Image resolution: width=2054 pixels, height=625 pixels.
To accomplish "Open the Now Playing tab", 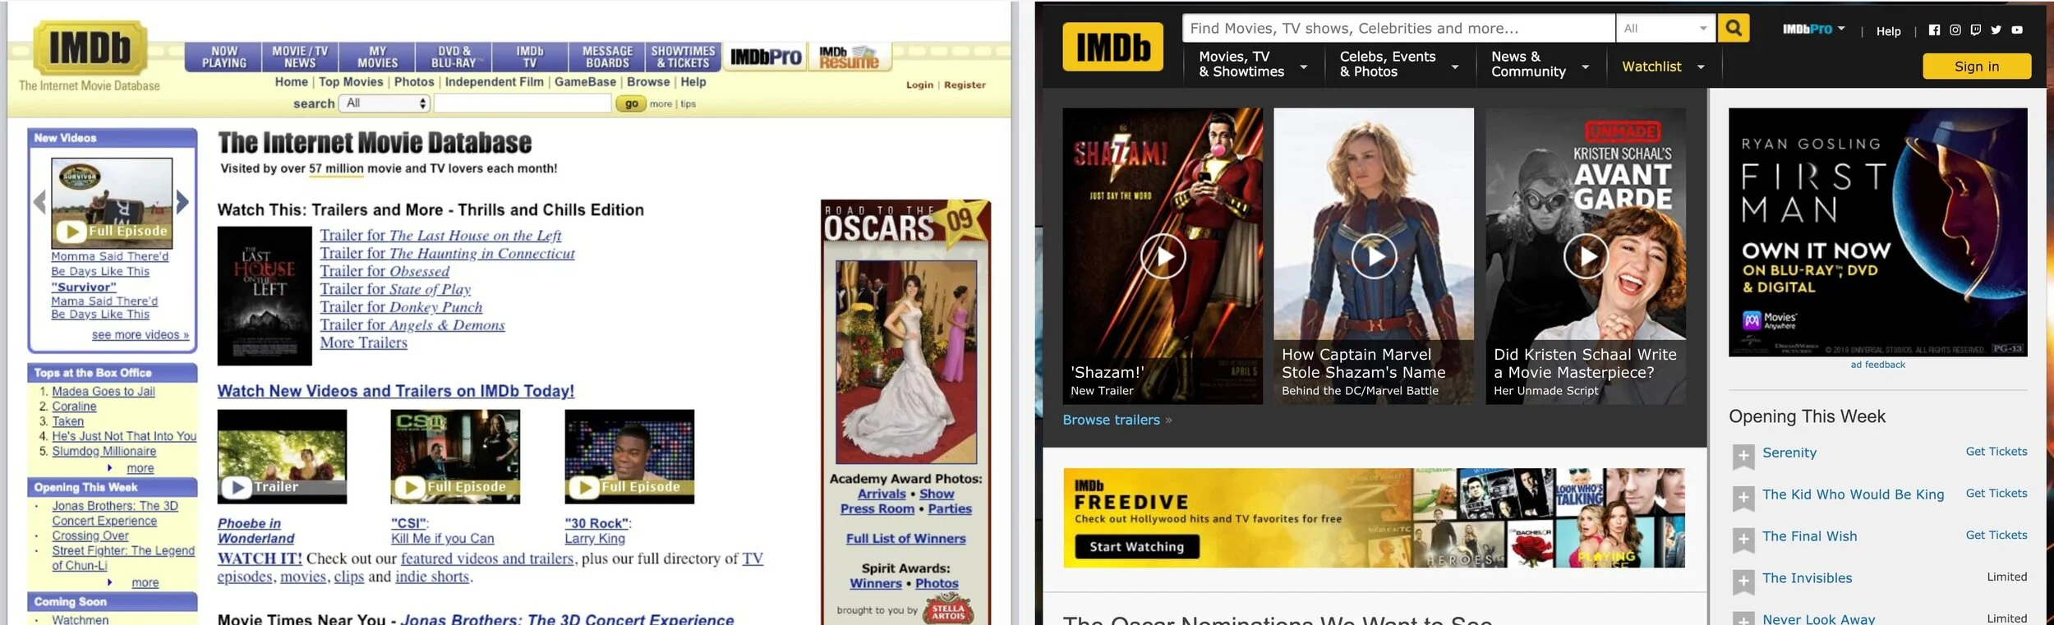I will pyautogui.click(x=223, y=57).
